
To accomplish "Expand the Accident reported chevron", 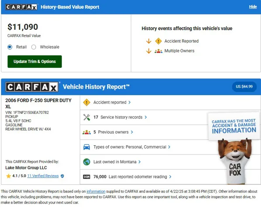I will [130, 102].
